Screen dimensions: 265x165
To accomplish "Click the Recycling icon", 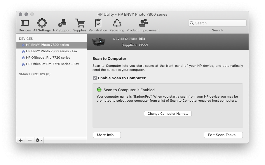I will click(117, 23).
